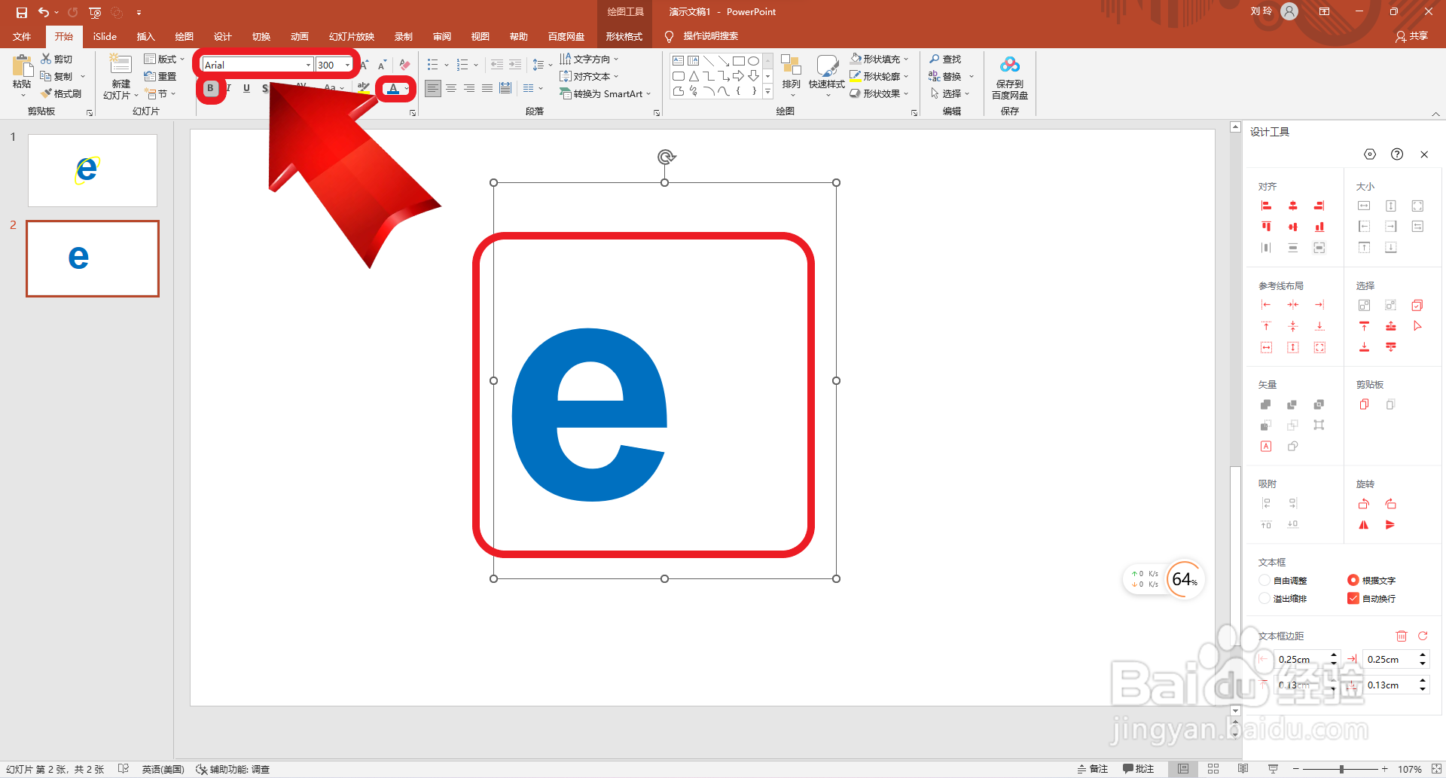Switch to the Insert (插入) tab

coord(145,36)
